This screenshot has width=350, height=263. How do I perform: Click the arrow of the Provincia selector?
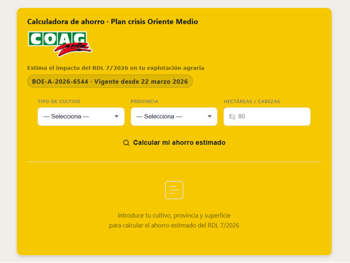click(209, 117)
